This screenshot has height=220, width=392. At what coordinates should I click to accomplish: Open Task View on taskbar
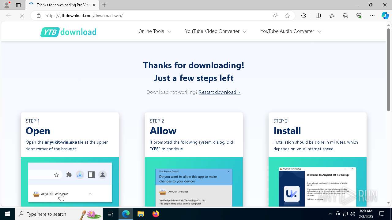click(110, 214)
